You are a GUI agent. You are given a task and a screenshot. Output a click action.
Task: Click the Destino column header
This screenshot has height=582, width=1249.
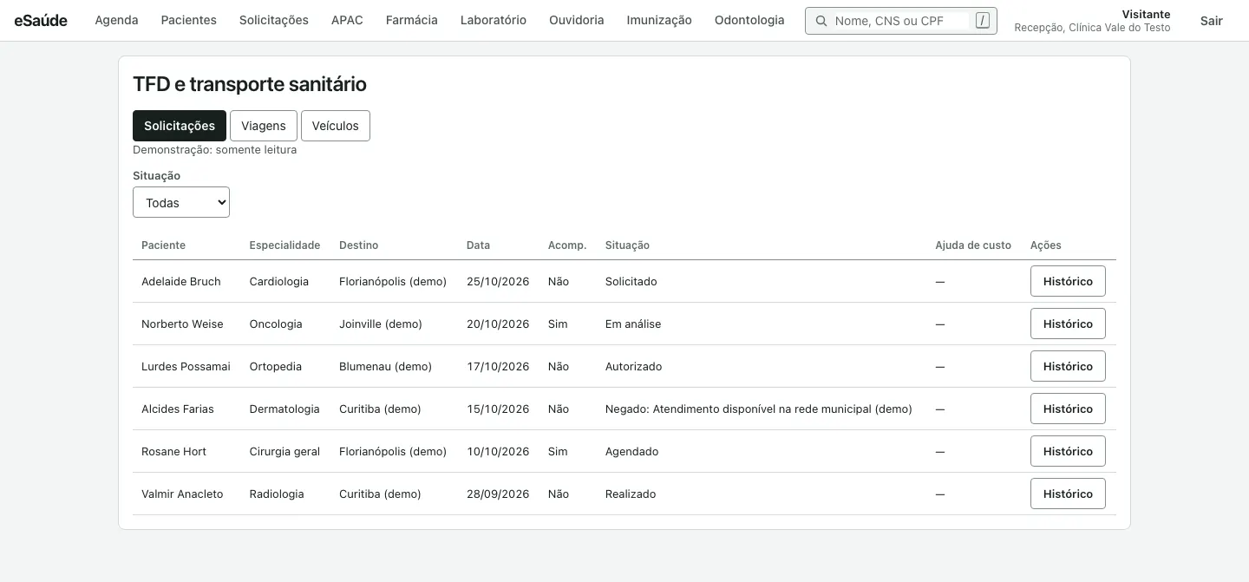pyautogui.click(x=359, y=245)
